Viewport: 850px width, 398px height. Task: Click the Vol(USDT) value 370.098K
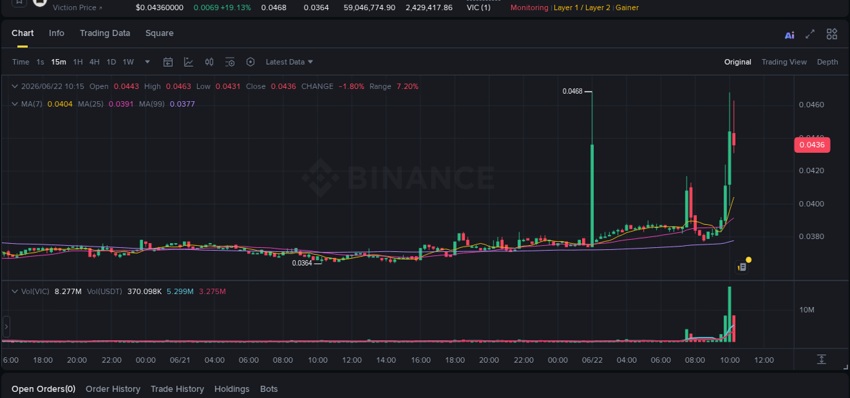point(144,291)
